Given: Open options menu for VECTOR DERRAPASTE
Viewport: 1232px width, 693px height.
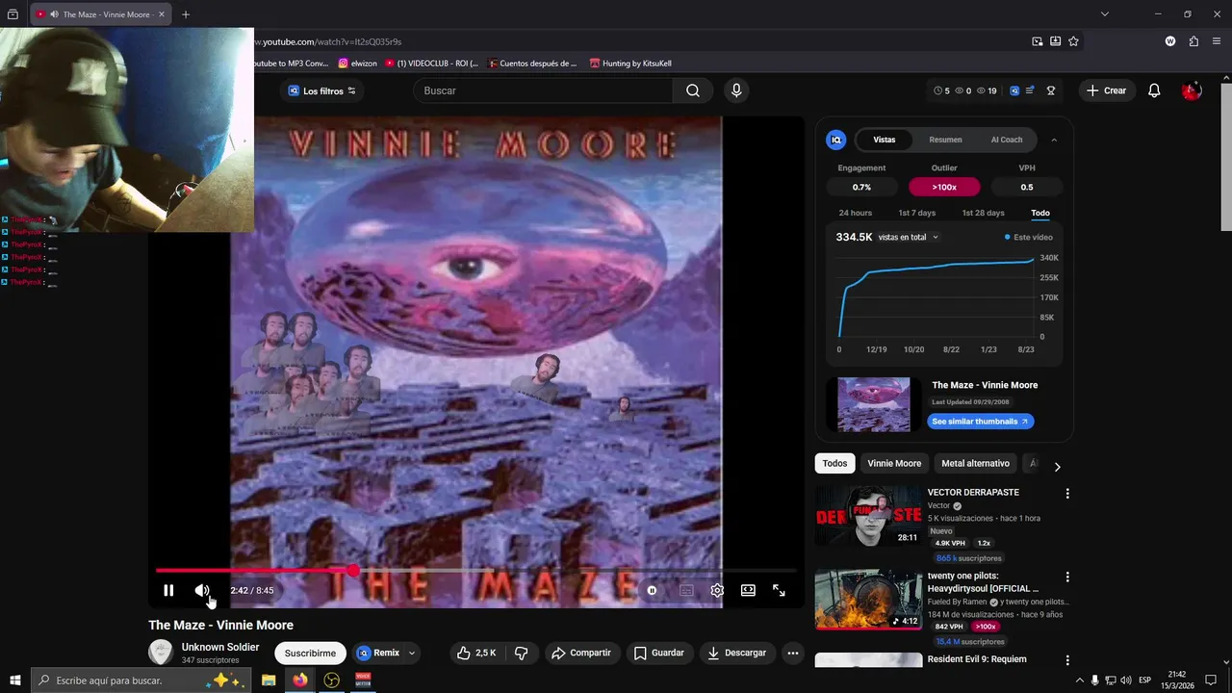Looking at the screenshot, I should (x=1066, y=494).
